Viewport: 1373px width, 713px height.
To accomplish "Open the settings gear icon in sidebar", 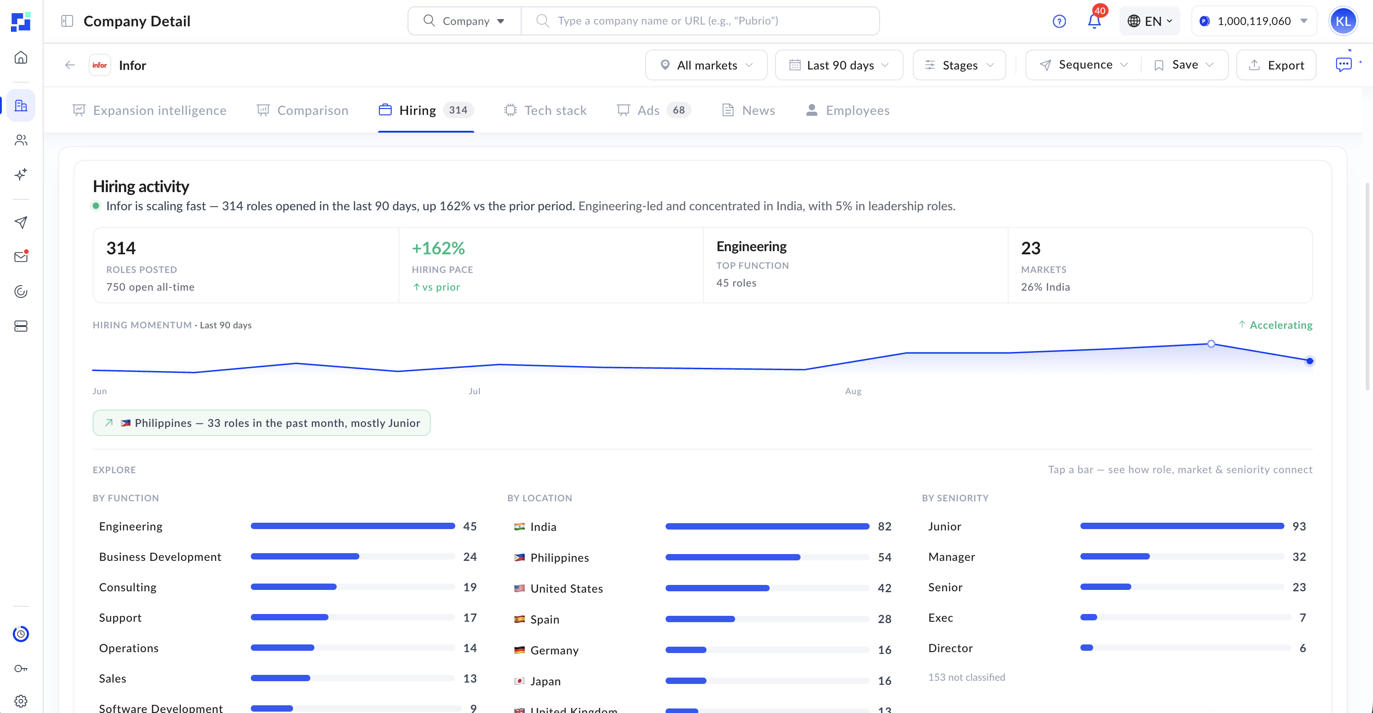I will point(21,701).
